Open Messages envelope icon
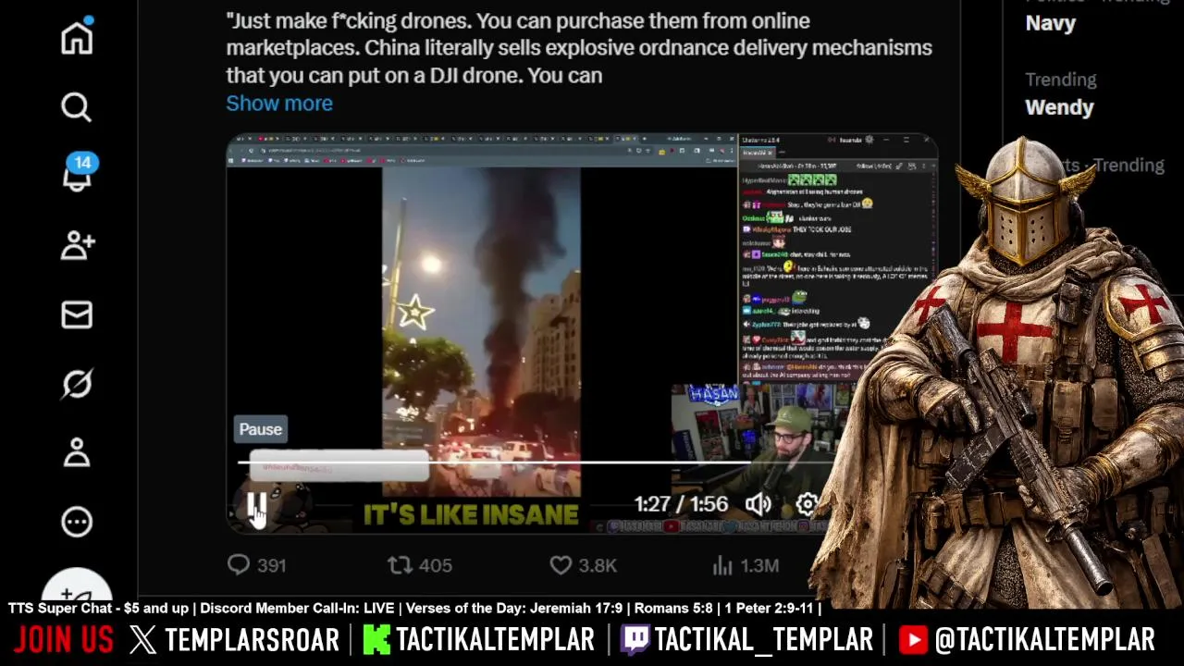Screen dimensions: 1184x666 click(x=77, y=314)
